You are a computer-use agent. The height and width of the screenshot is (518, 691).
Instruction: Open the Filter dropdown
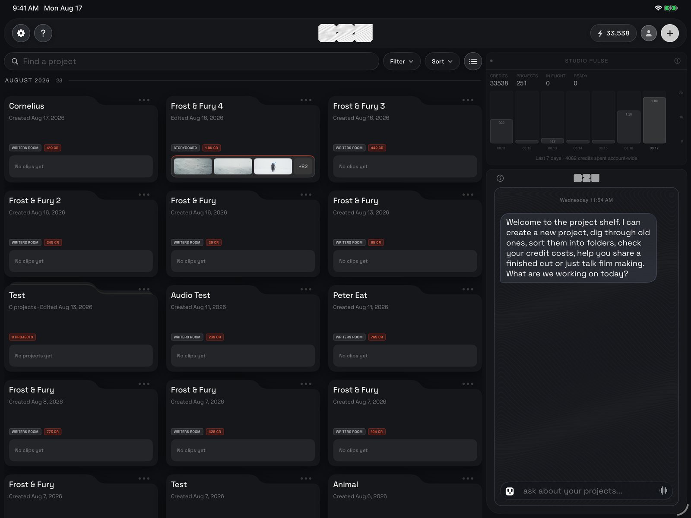402,61
